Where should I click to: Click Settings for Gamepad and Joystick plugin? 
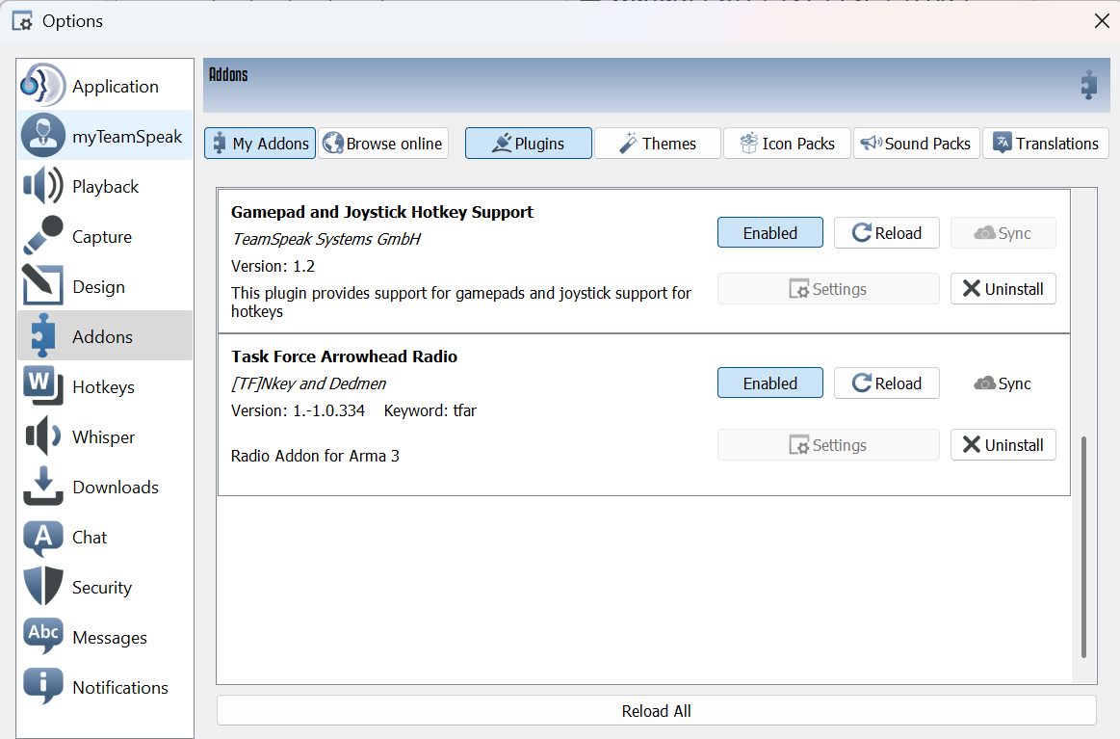click(828, 289)
